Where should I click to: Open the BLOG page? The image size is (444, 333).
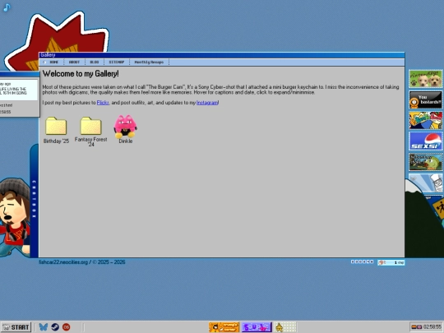click(95, 62)
